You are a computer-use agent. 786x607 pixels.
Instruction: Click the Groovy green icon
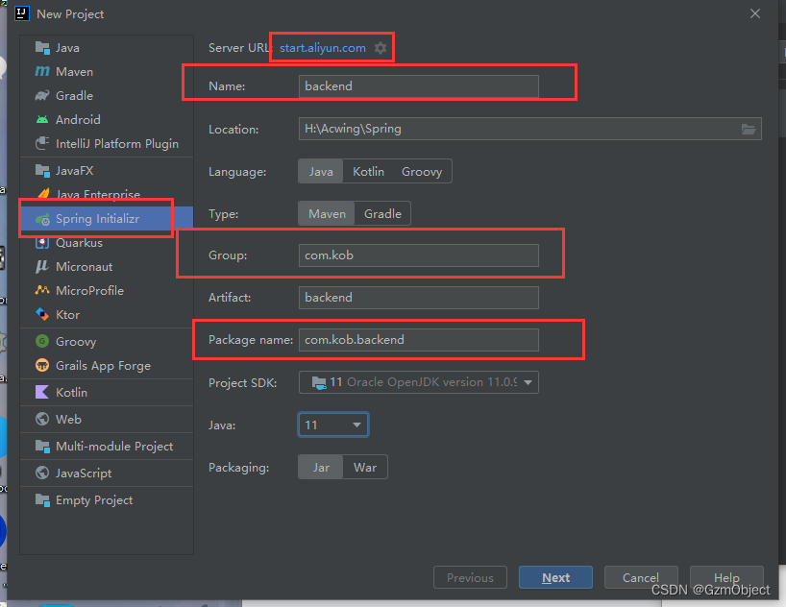point(42,341)
